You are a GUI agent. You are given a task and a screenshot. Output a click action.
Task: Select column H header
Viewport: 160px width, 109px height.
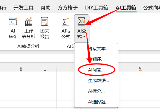(x=21, y=69)
